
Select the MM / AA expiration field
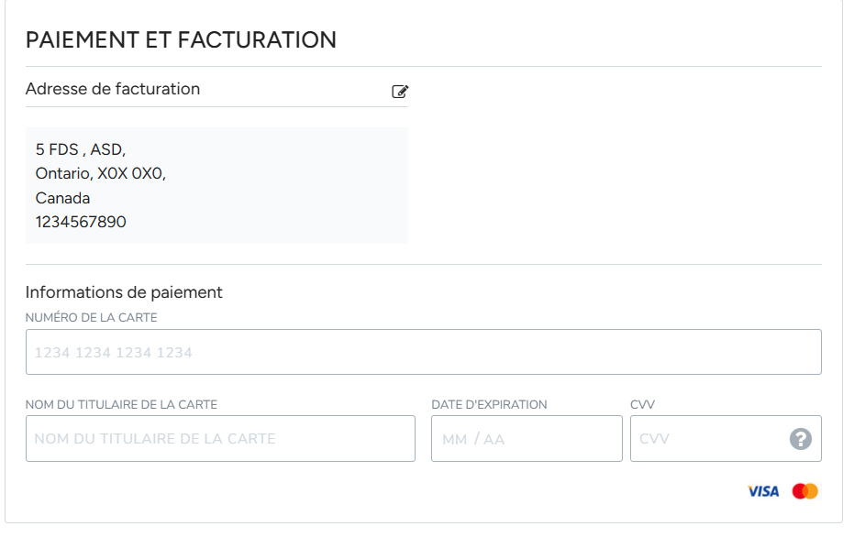pos(527,439)
